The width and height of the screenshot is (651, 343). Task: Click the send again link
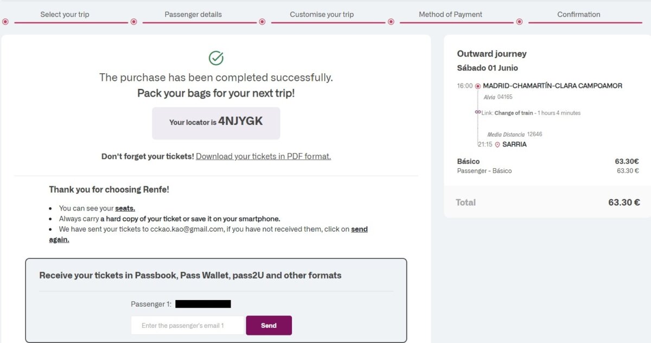coord(359,230)
